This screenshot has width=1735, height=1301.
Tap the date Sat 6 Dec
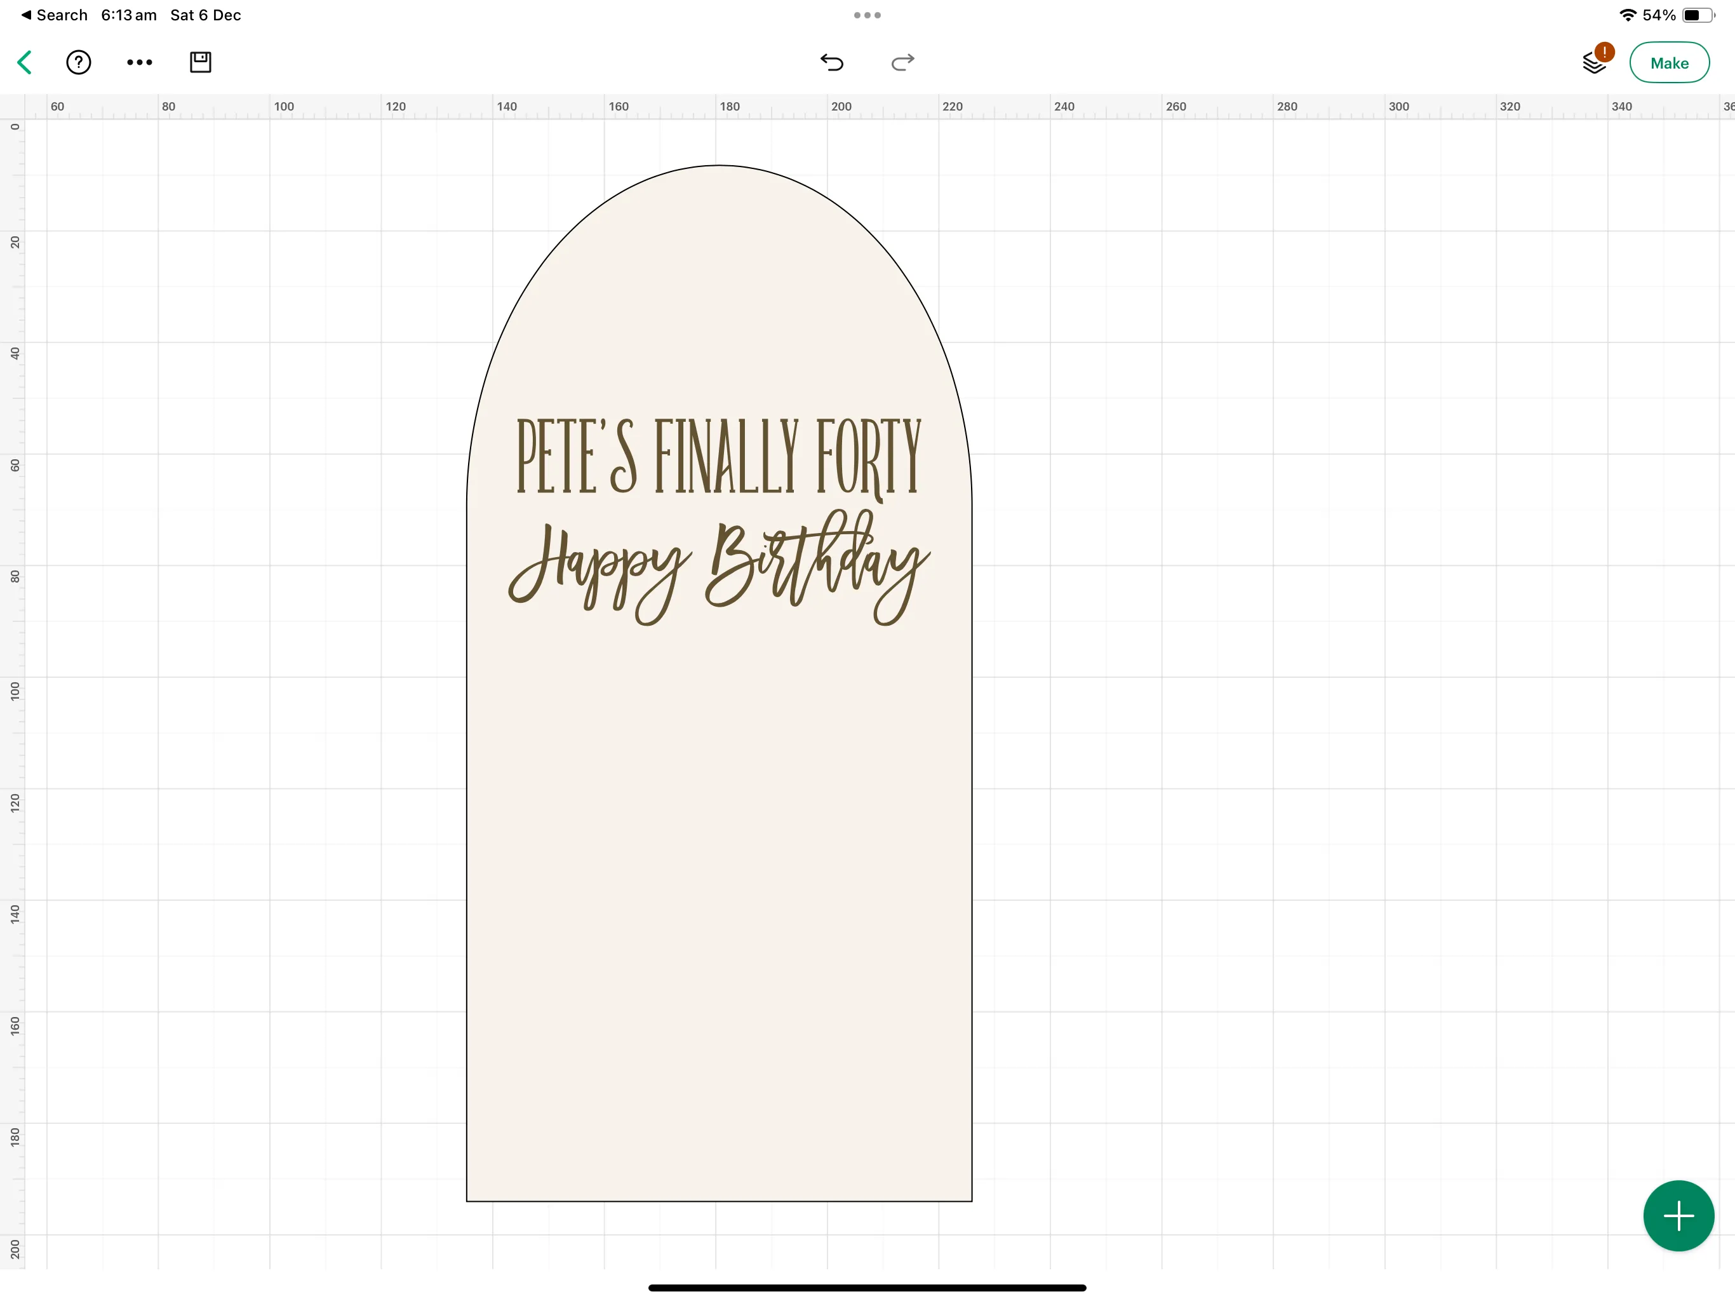click(204, 14)
